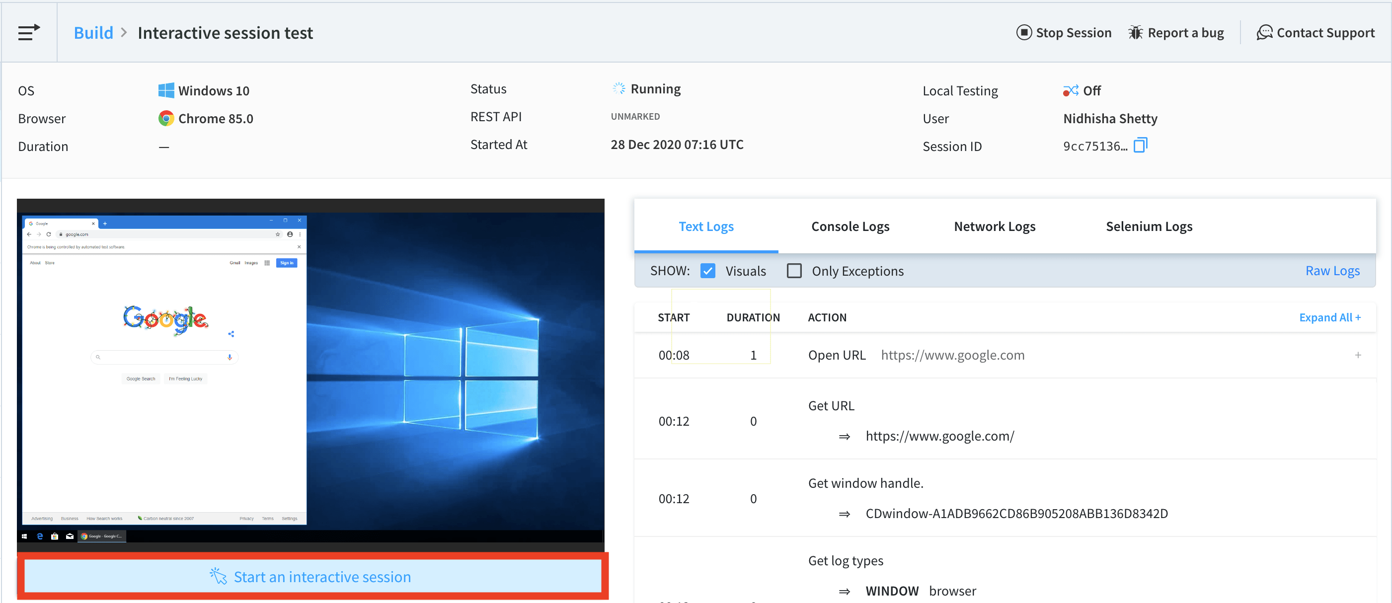The width and height of the screenshot is (1392, 603).
Task: Open the Selenium Logs tab
Action: pos(1148,226)
